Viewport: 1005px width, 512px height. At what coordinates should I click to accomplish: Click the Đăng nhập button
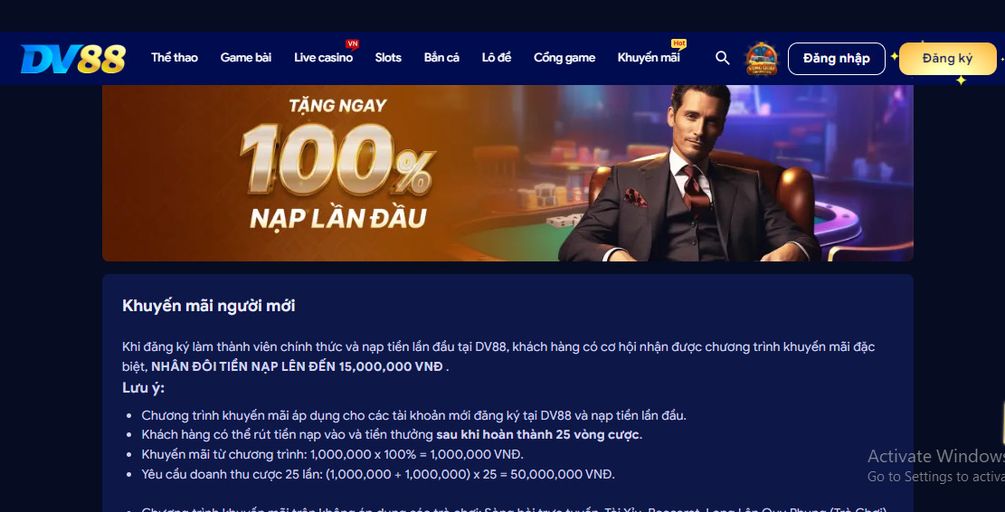pyautogui.click(x=837, y=58)
